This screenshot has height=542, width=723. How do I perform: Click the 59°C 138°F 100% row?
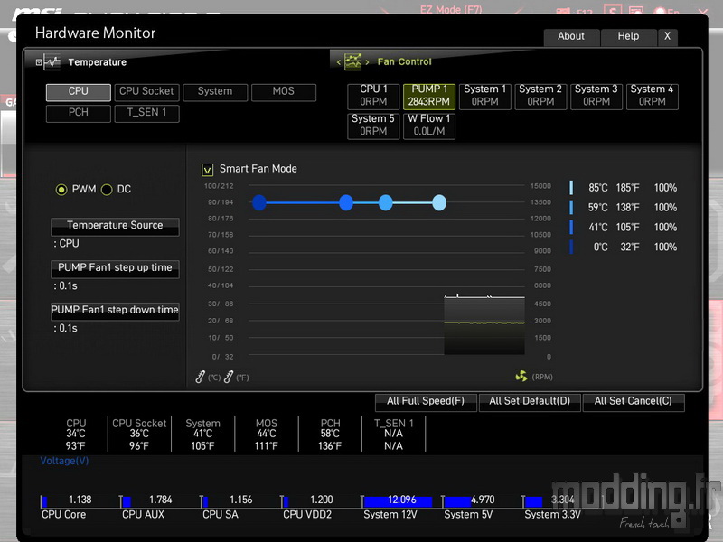coord(624,208)
